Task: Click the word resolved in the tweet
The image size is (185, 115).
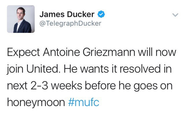Action: (140, 69)
